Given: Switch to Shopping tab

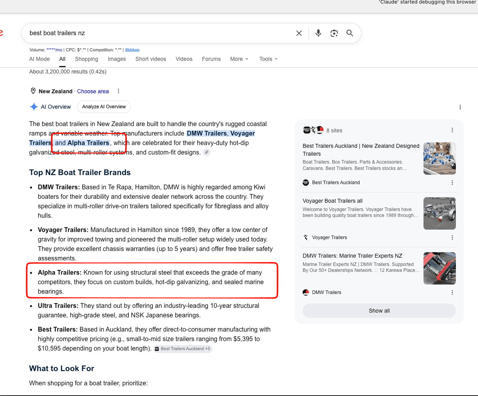Looking at the screenshot, I should (87, 59).
